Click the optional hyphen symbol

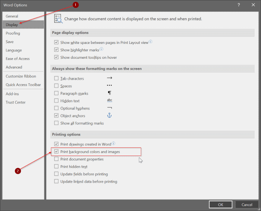pyautogui.click(x=109, y=108)
